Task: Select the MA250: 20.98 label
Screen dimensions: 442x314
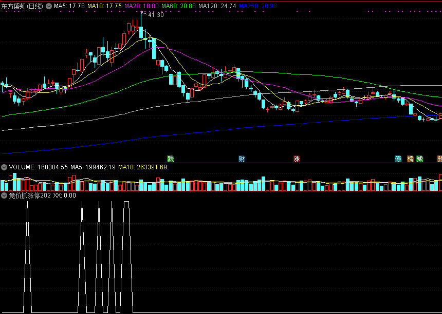Action: (x=258, y=6)
